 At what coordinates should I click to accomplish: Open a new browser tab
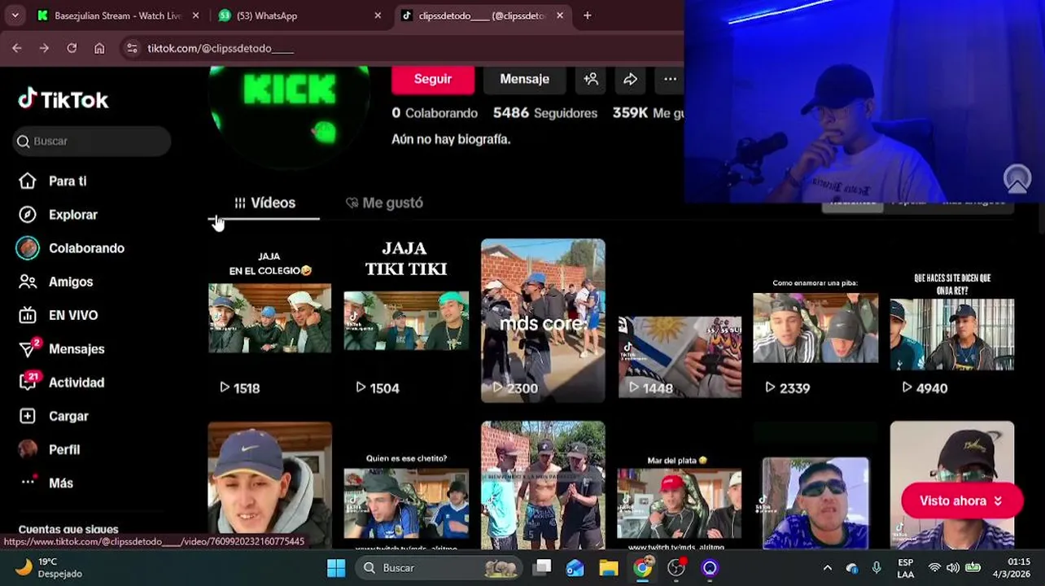587,15
